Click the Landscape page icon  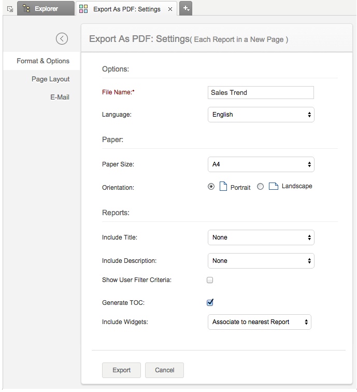(273, 187)
